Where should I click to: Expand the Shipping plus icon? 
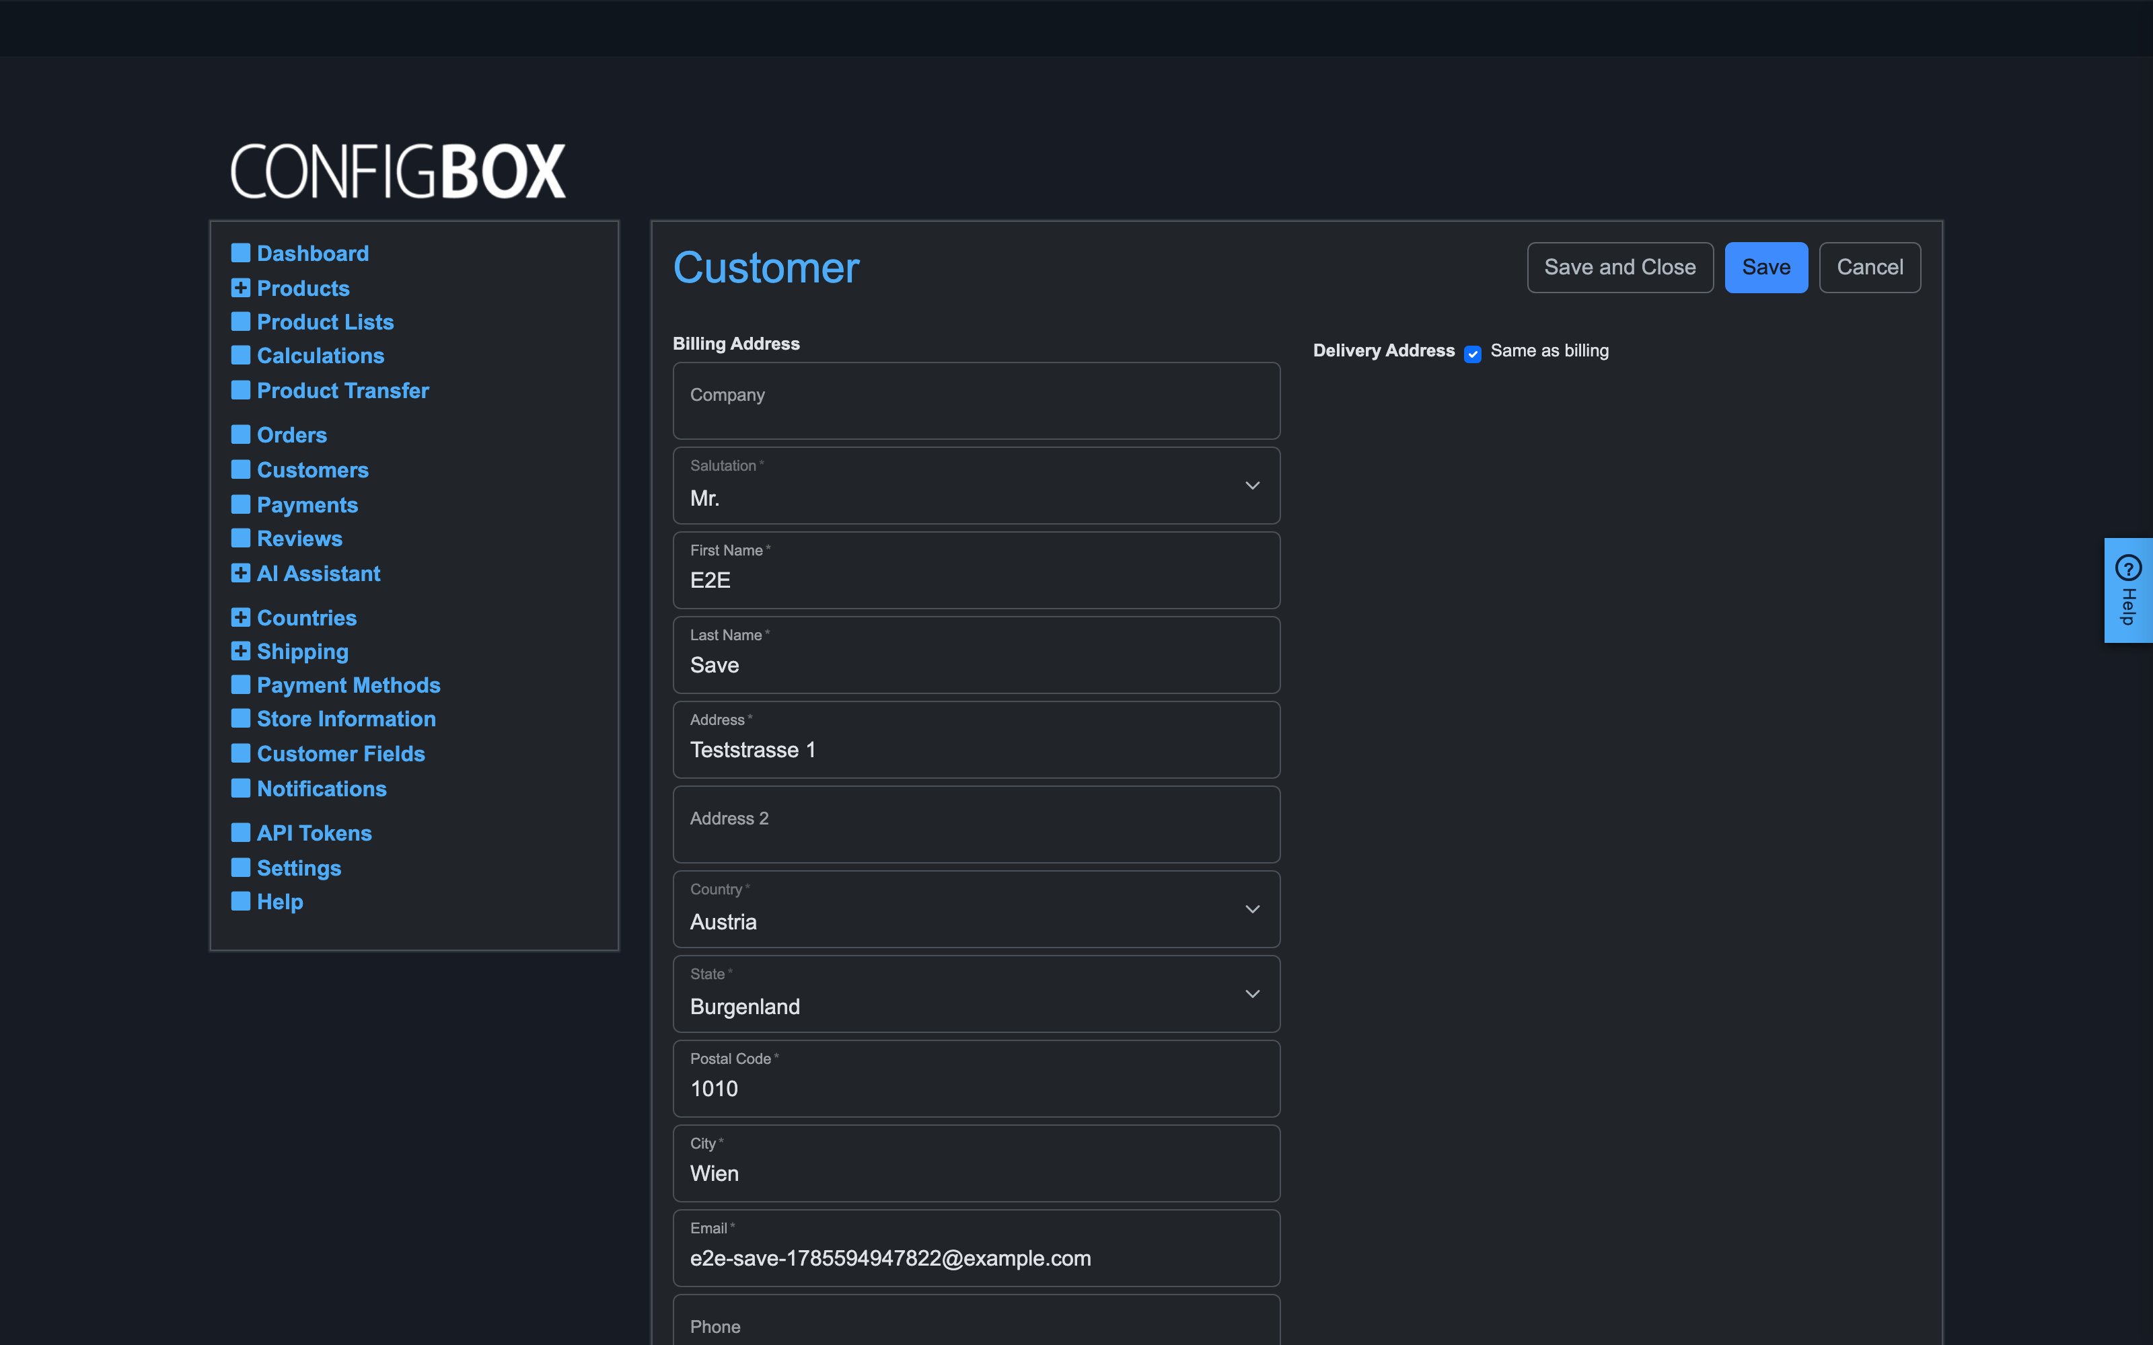[x=240, y=651]
